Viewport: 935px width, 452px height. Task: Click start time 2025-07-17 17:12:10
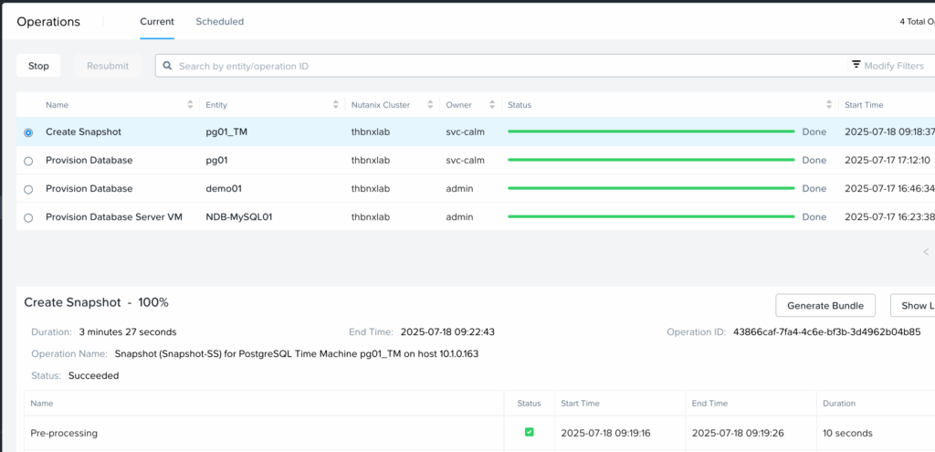click(x=888, y=161)
